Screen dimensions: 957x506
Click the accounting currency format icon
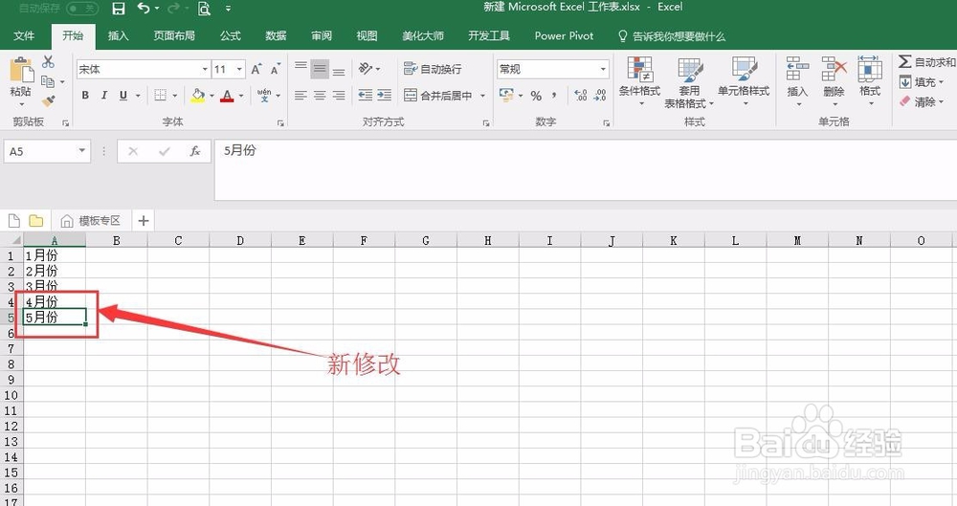click(x=506, y=96)
